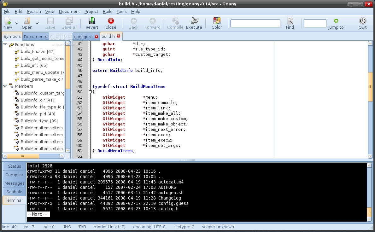Click Geany application icon in title bar
This screenshot has height=232, width=375.
pos(5,4)
